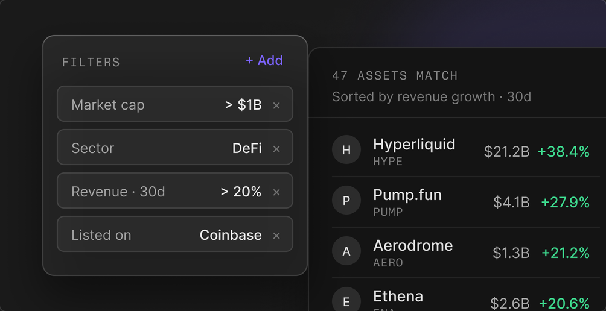Click the 47 Assets Match heading
This screenshot has height=311, width=606.
[395, 75]
